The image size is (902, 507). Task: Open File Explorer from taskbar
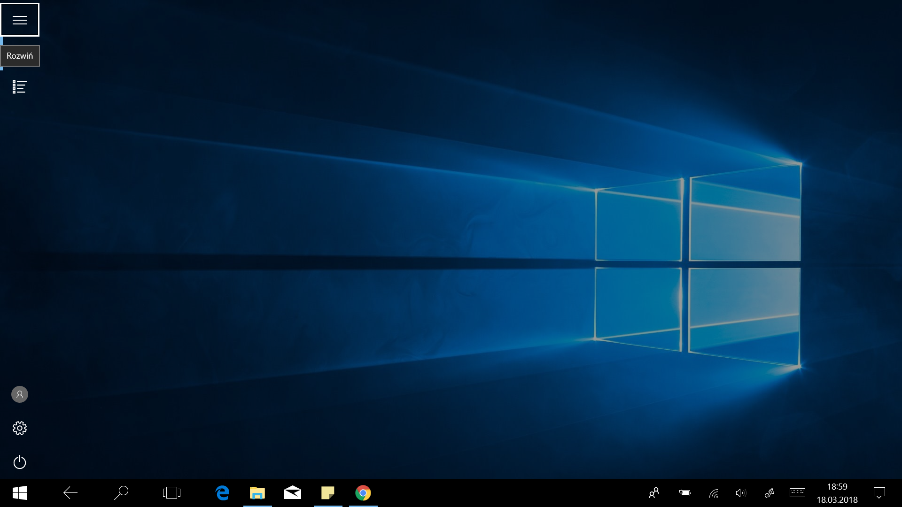(x=257, y=493)
